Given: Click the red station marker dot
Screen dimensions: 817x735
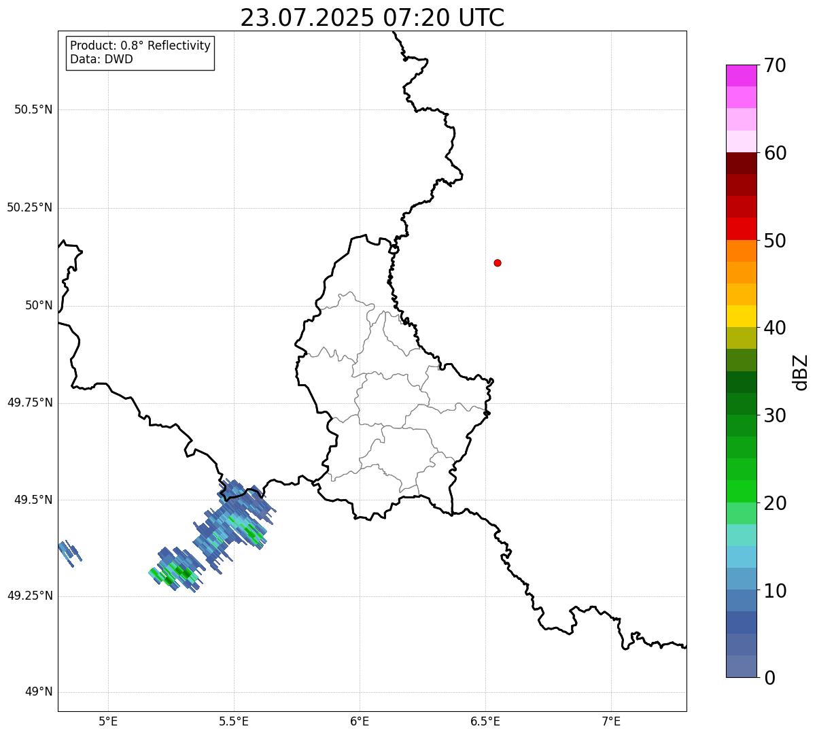Looking at the screenshot, I should click(x=498, y=262).
